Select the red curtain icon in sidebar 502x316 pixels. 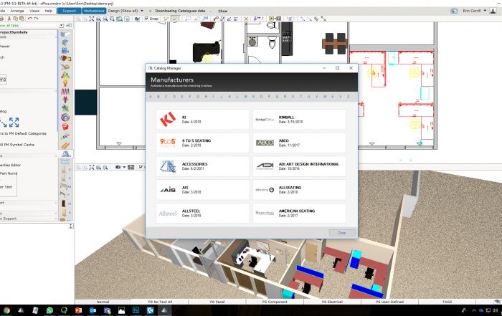click(65, 92)
